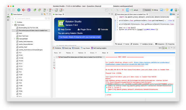
Task: Click Collapse All in Tests Explorer
Action: pyautogui.click(x=42, y=14)
